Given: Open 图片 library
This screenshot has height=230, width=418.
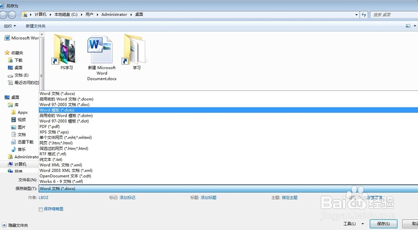Looking at the screenshot, I should pyautogui.click(x=18, y=127).
